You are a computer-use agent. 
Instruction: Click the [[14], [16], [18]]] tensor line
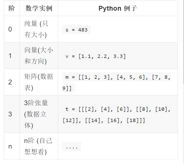pos(115,120)
